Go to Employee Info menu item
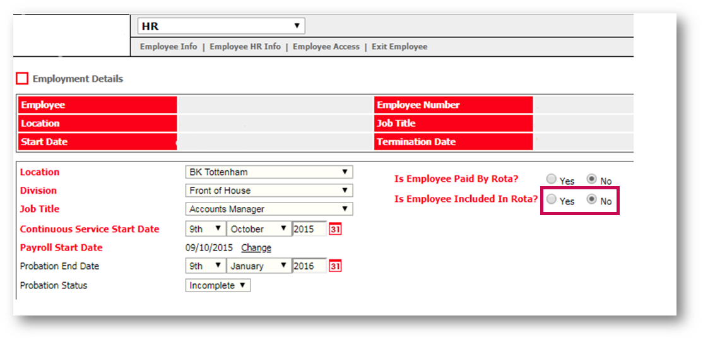The image size is (703, 342). click(168, 47)
